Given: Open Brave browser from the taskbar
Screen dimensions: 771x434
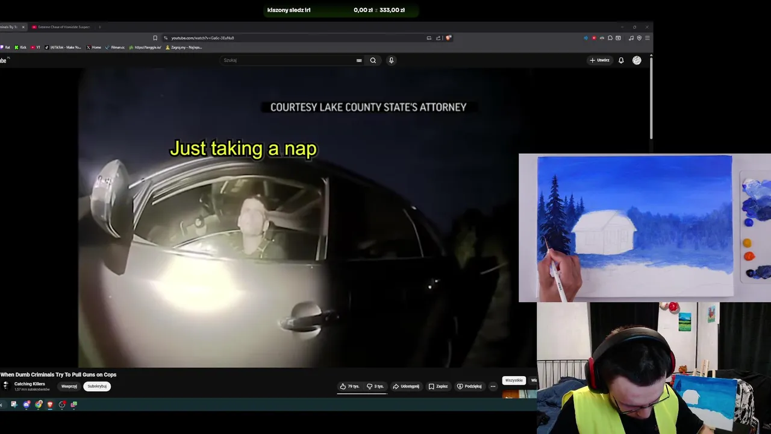Looking at the screenshot, I should (50, 404).
